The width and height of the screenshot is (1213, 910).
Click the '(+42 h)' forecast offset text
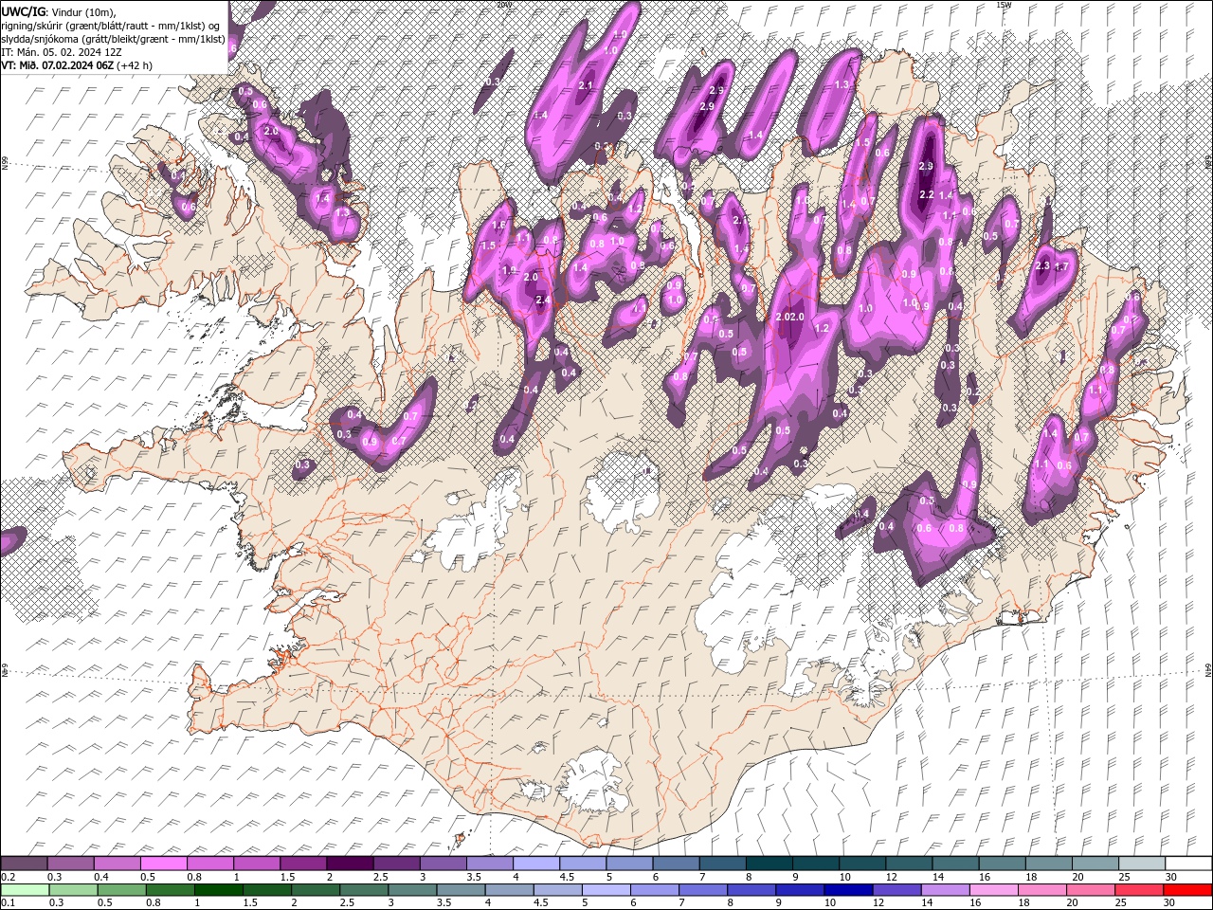pyautogui.click(x=135, y=66)
